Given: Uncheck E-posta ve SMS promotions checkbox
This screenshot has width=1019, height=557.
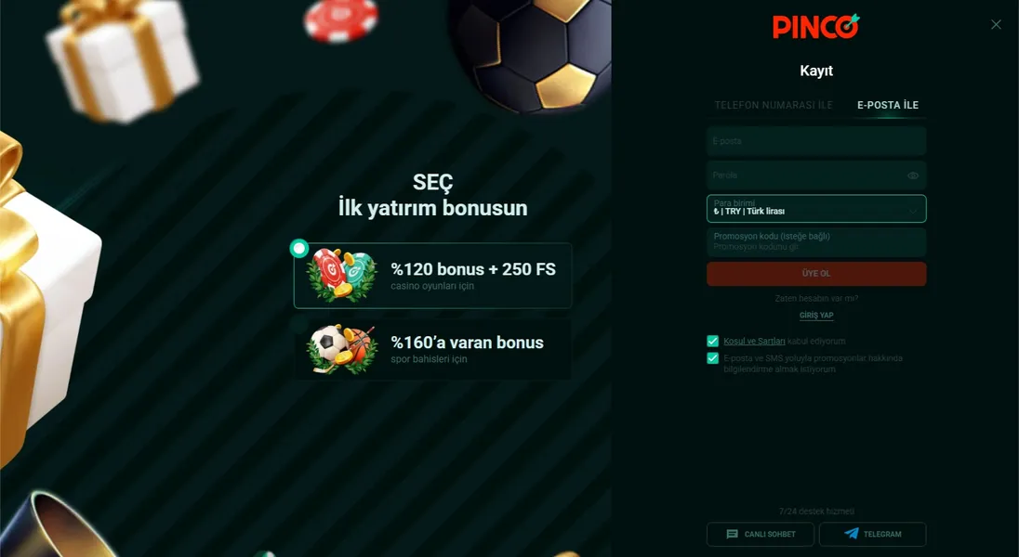Looking at the screenshot, I should point(713,358).
